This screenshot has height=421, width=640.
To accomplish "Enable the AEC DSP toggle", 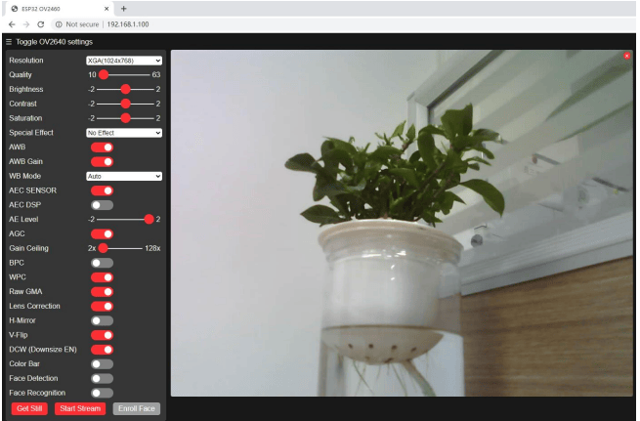I will [102, 205].
